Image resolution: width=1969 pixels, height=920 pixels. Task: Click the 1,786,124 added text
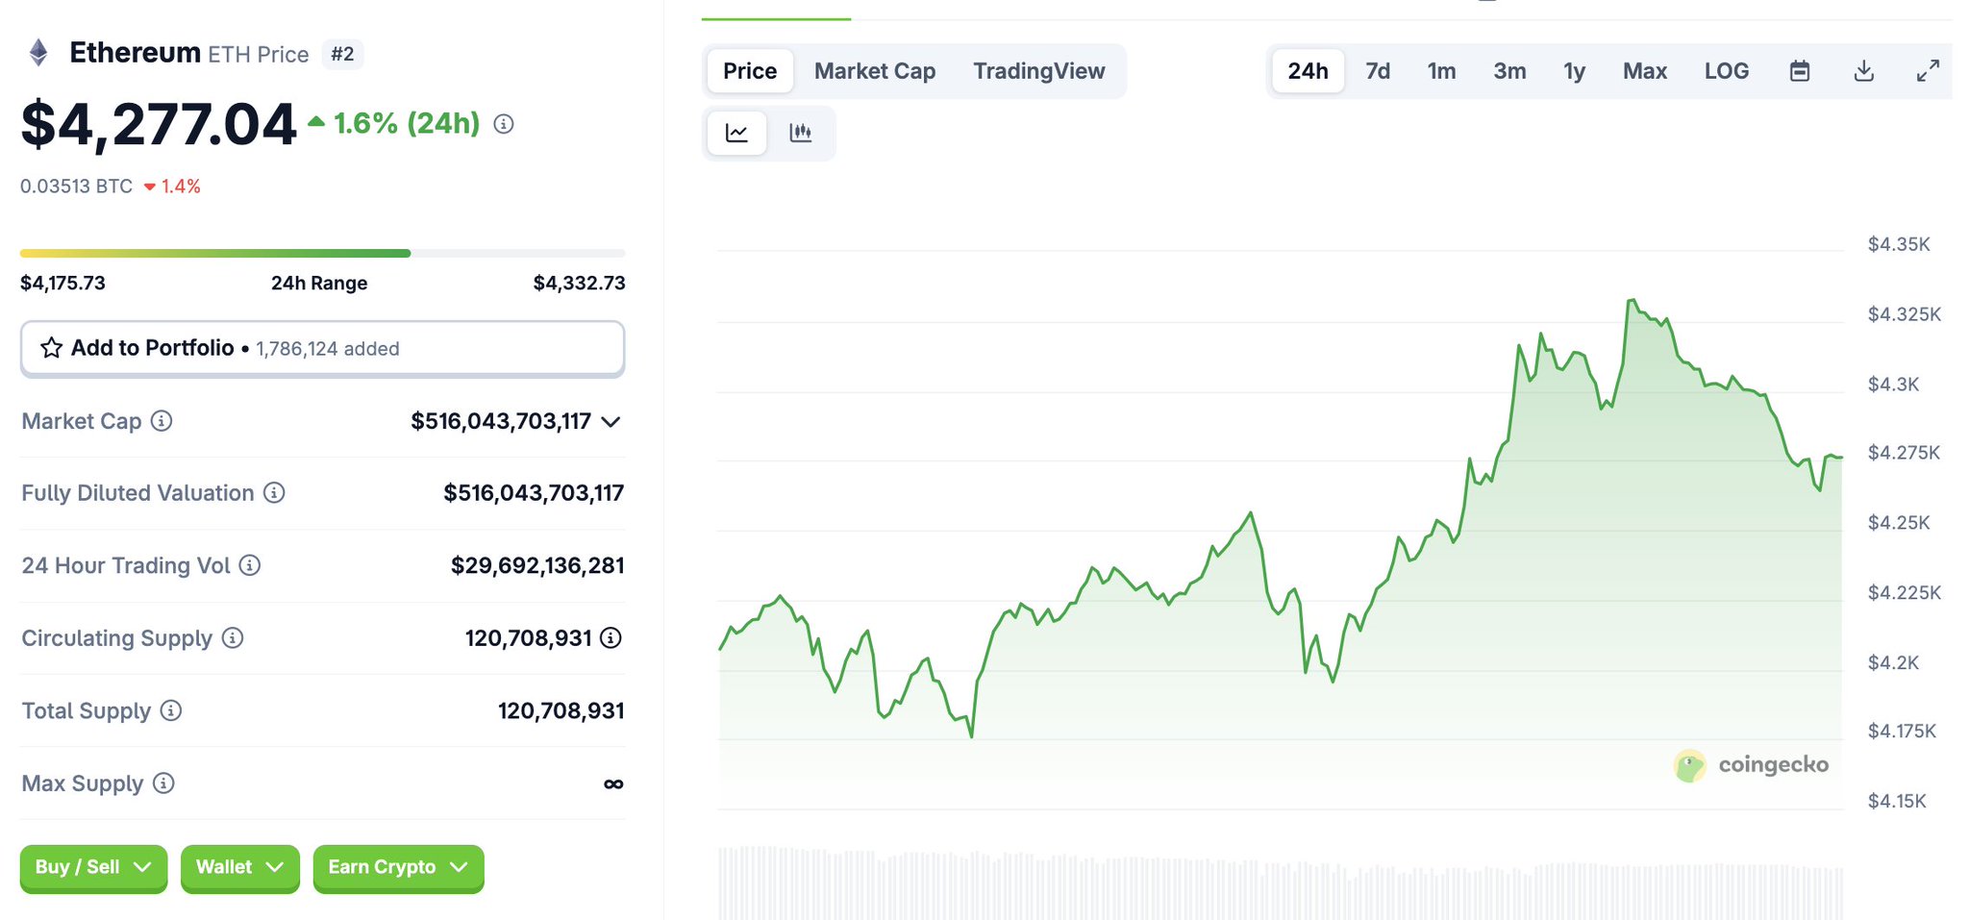[x=328, y=349]
